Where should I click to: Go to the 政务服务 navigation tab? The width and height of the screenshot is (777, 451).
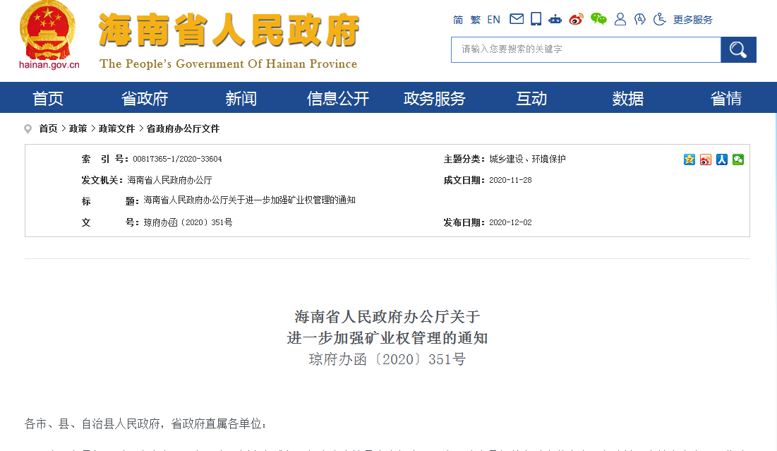pos(435,98)
